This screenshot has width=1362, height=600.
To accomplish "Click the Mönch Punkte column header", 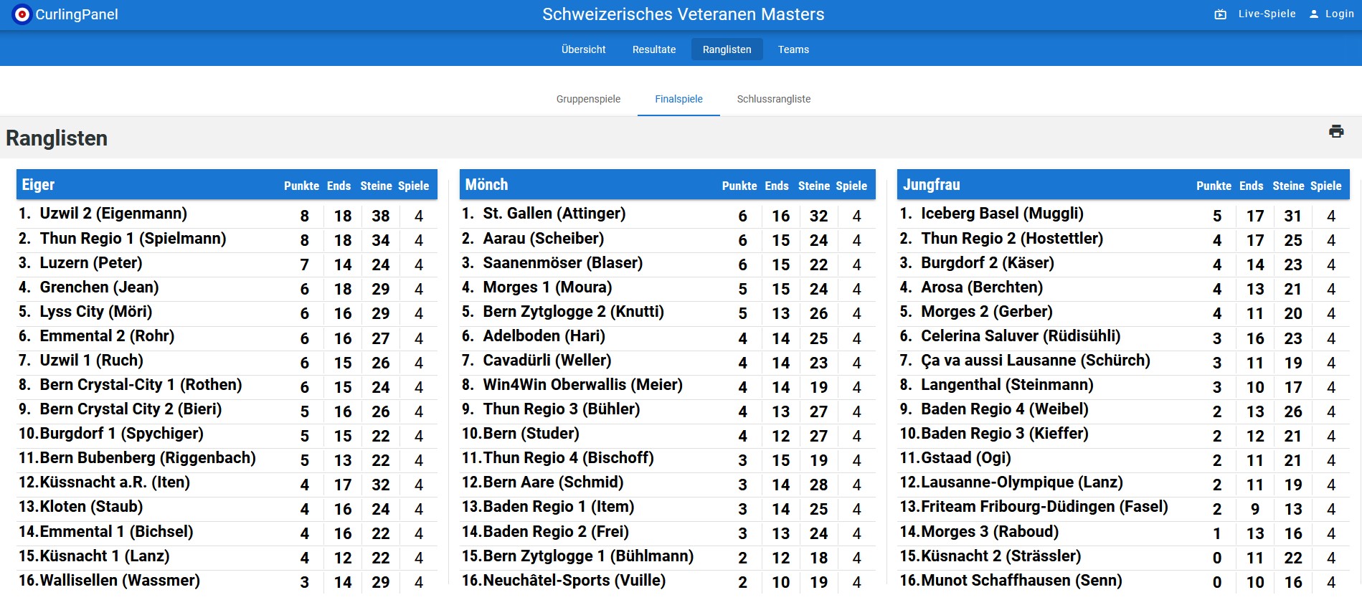I will pos(739,186).
